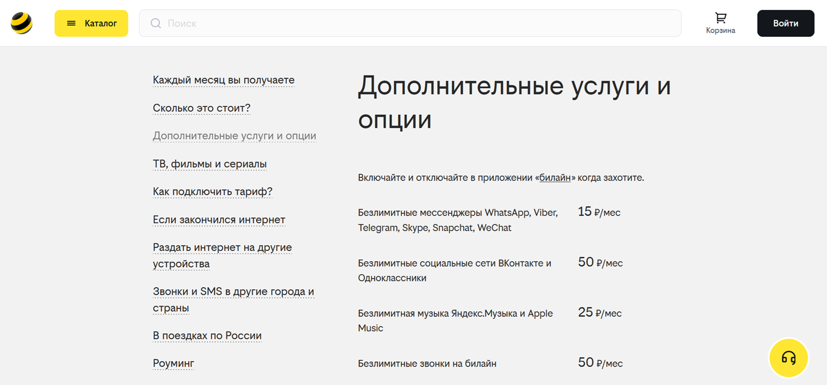The image size is (827, 385).
Task: Open ТВ, фильмы и сериалы section
Action: coord(210,164)
